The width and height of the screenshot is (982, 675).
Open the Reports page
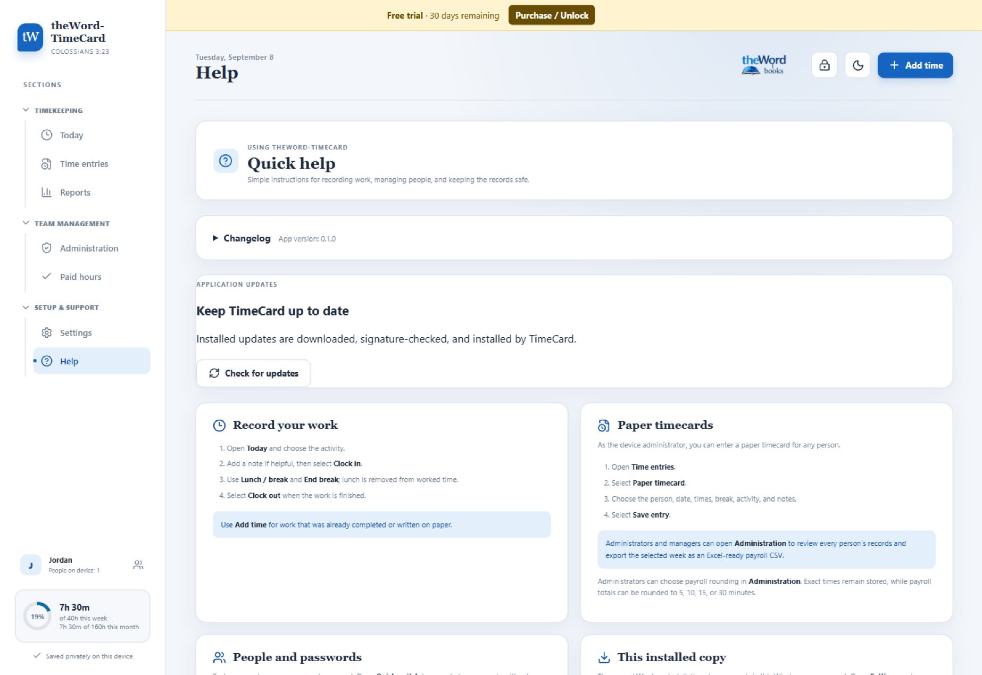[91, 193]
